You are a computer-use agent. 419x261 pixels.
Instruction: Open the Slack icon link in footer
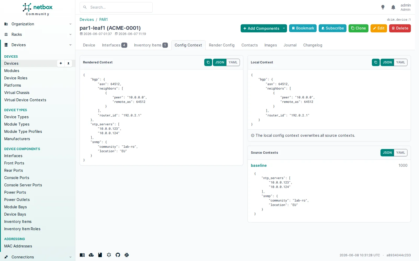pos(127,255)
